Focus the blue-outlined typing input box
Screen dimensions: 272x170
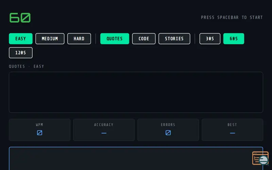tap(136, 158)
